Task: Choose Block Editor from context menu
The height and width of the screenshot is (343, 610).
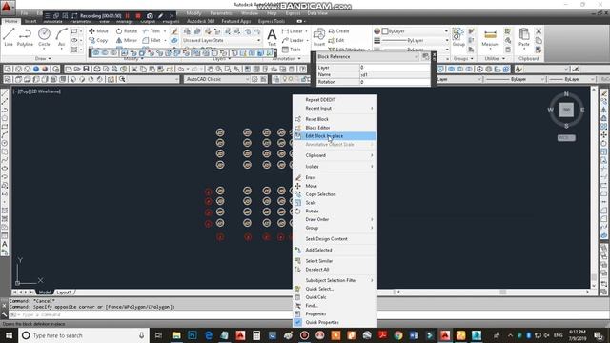Action: pos(335,128)
